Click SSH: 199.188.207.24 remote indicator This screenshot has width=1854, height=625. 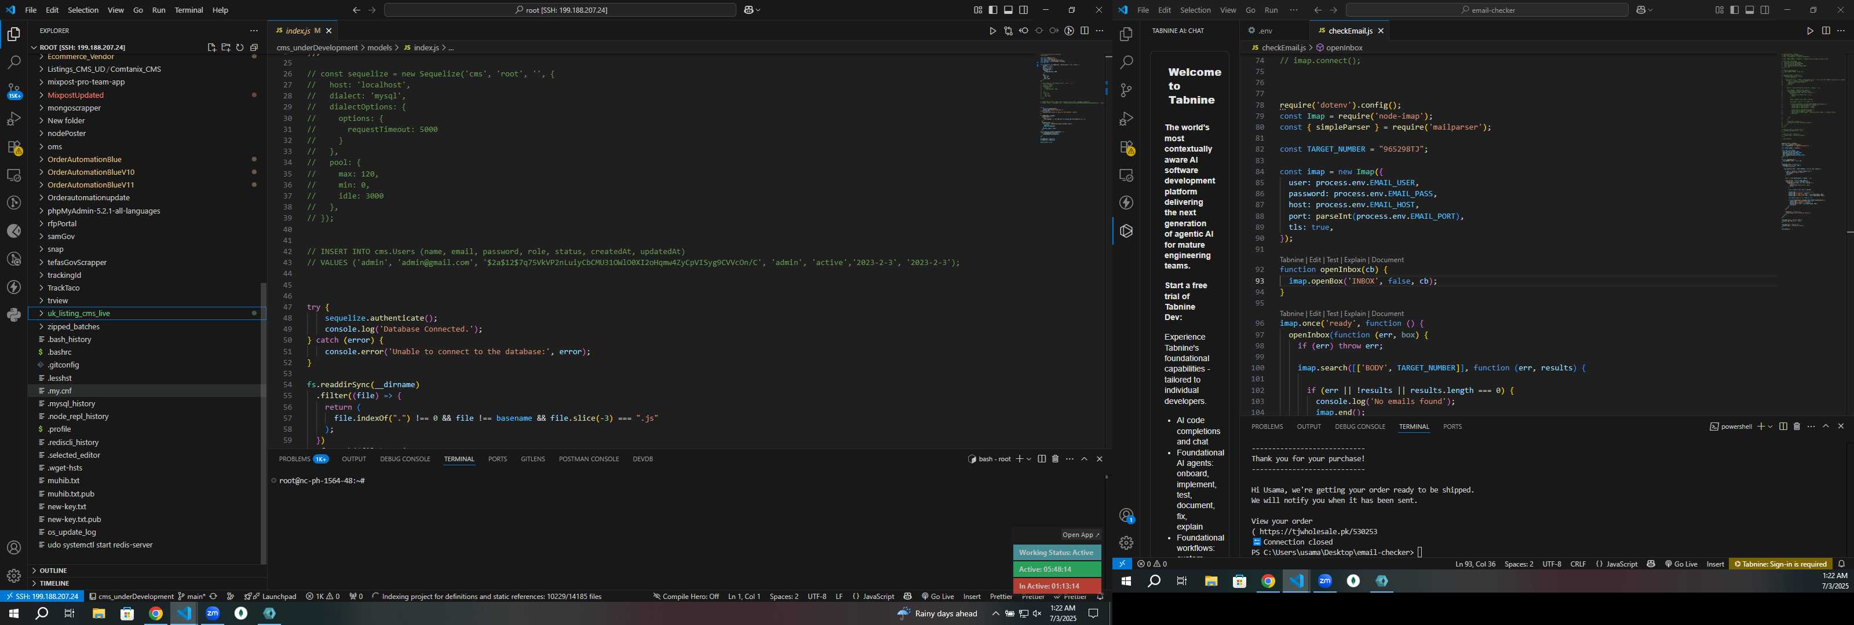pos(42,596)
